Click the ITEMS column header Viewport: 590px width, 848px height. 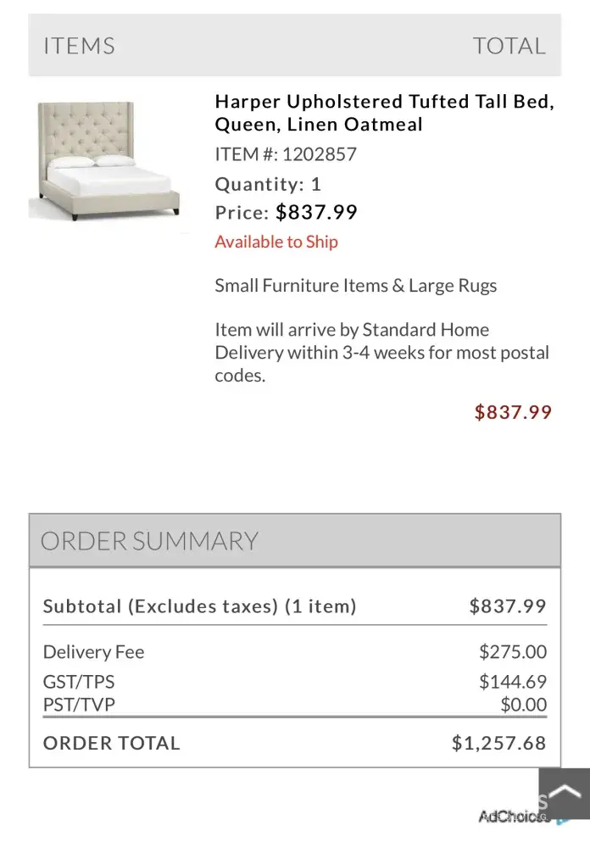pos(79,46)
